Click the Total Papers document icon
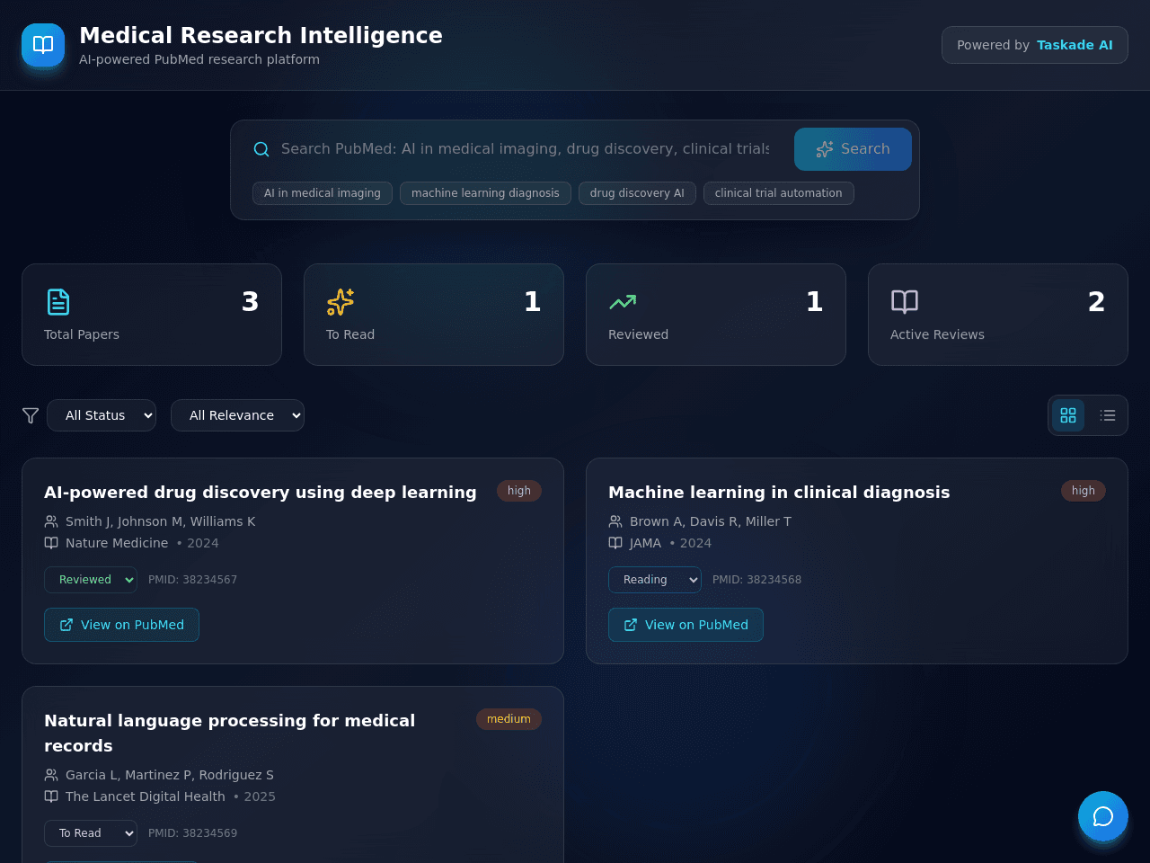1150x863 pixels. pos(58,302)
